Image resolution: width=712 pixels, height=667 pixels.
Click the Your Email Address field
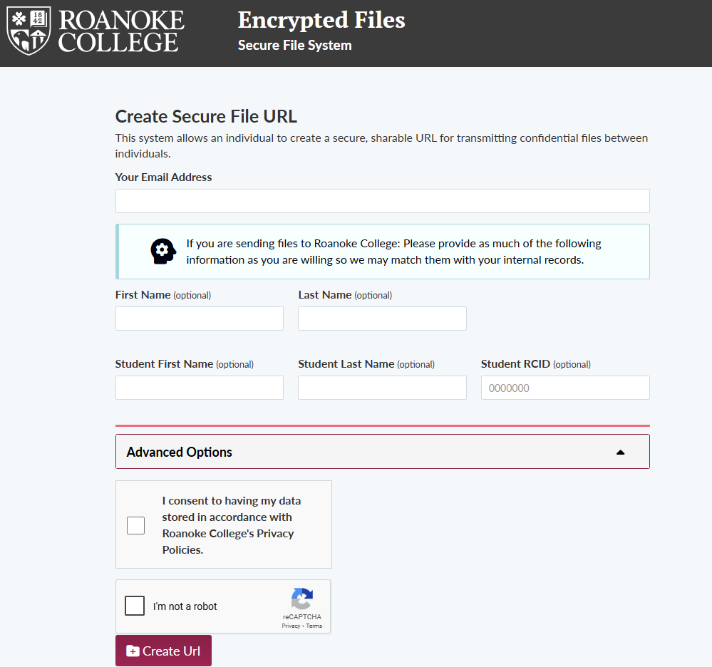tap(382, 201)
